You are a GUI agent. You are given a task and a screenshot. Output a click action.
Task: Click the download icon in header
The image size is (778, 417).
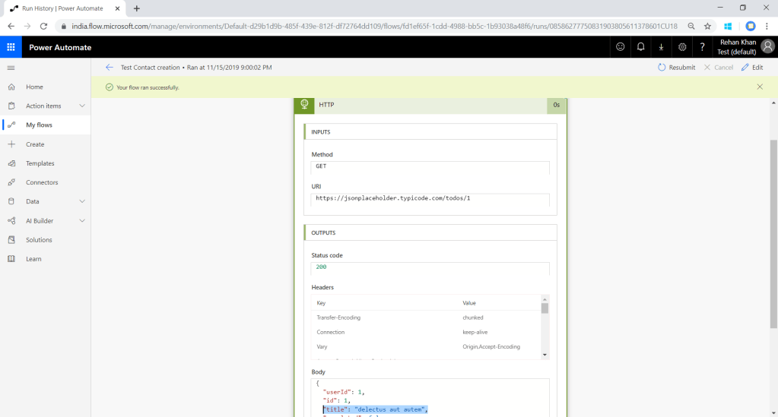pos(661,47)
